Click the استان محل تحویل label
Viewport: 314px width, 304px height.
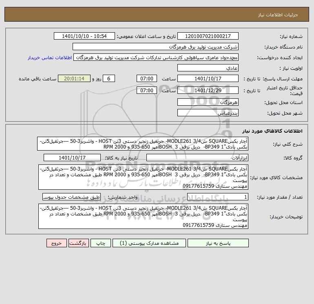[283, 102]
